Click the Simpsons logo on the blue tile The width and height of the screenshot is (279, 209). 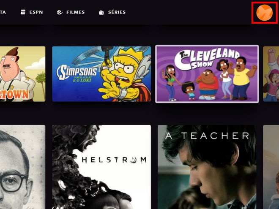click(77, 72)
